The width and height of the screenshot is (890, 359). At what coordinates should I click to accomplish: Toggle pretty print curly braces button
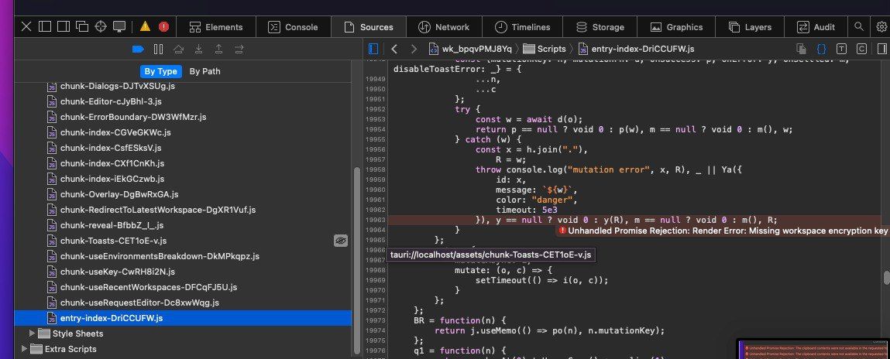822,49
